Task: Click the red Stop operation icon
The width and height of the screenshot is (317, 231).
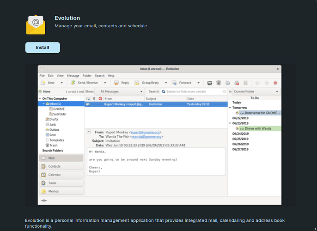Action: coord(275,83)
